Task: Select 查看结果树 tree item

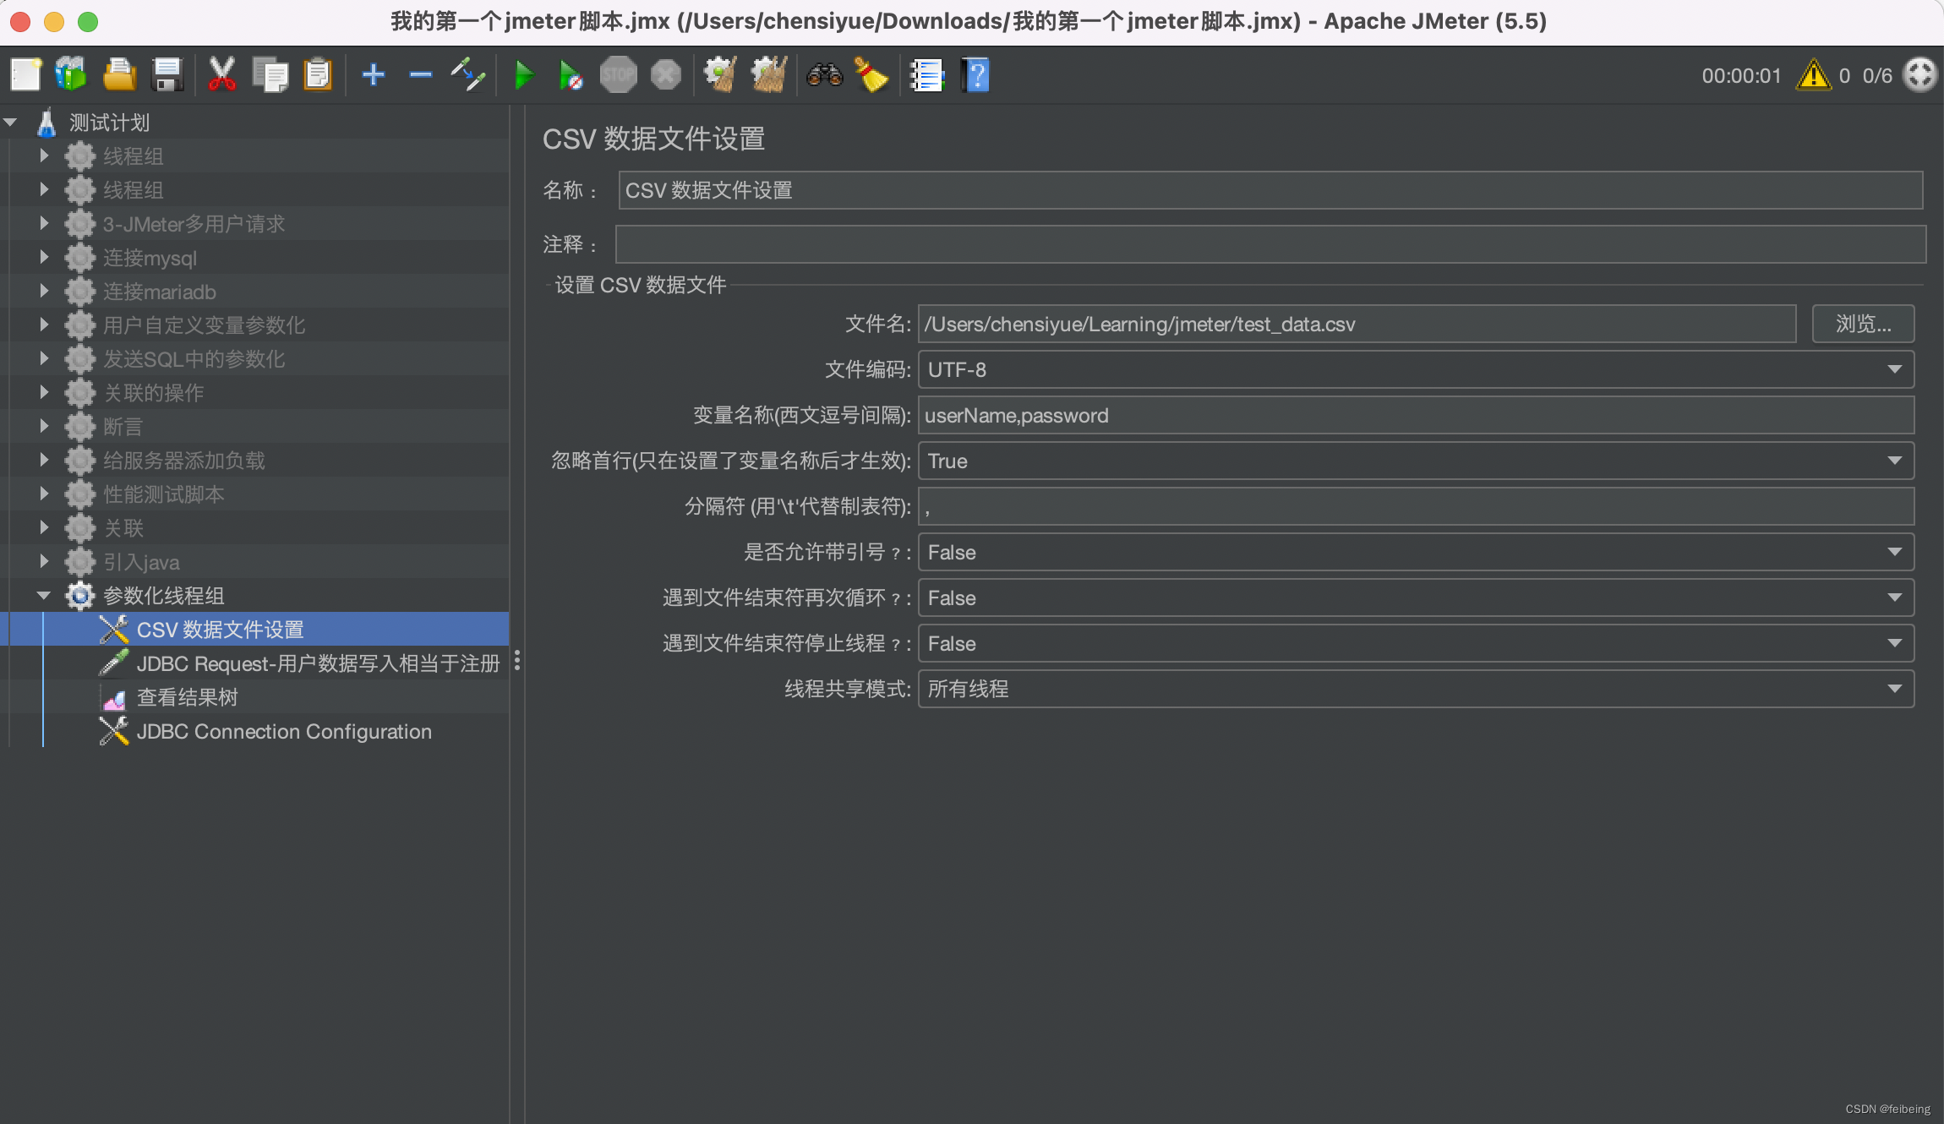Action: (x=187, y=697)
